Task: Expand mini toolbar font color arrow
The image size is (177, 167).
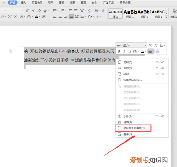Action: pyautogui.click(x=145, y=51)
